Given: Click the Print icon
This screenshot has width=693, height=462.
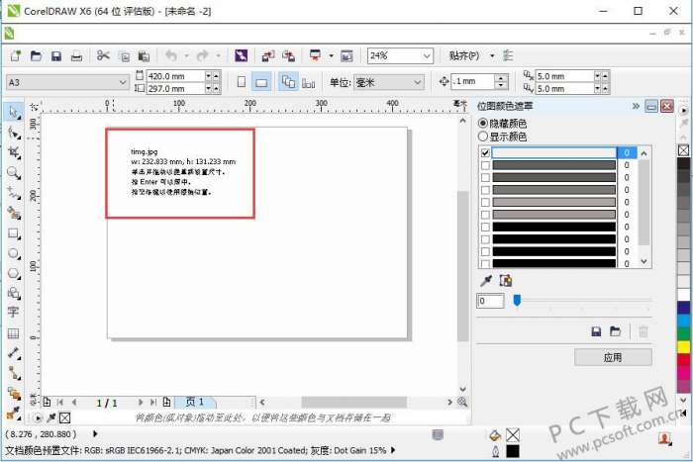Looking at the screenshot, I should click(76, 55).
